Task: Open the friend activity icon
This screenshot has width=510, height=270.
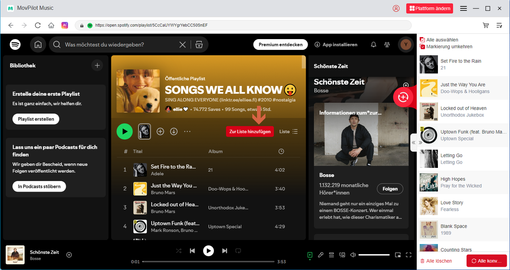Action: (x=387, y=45)
